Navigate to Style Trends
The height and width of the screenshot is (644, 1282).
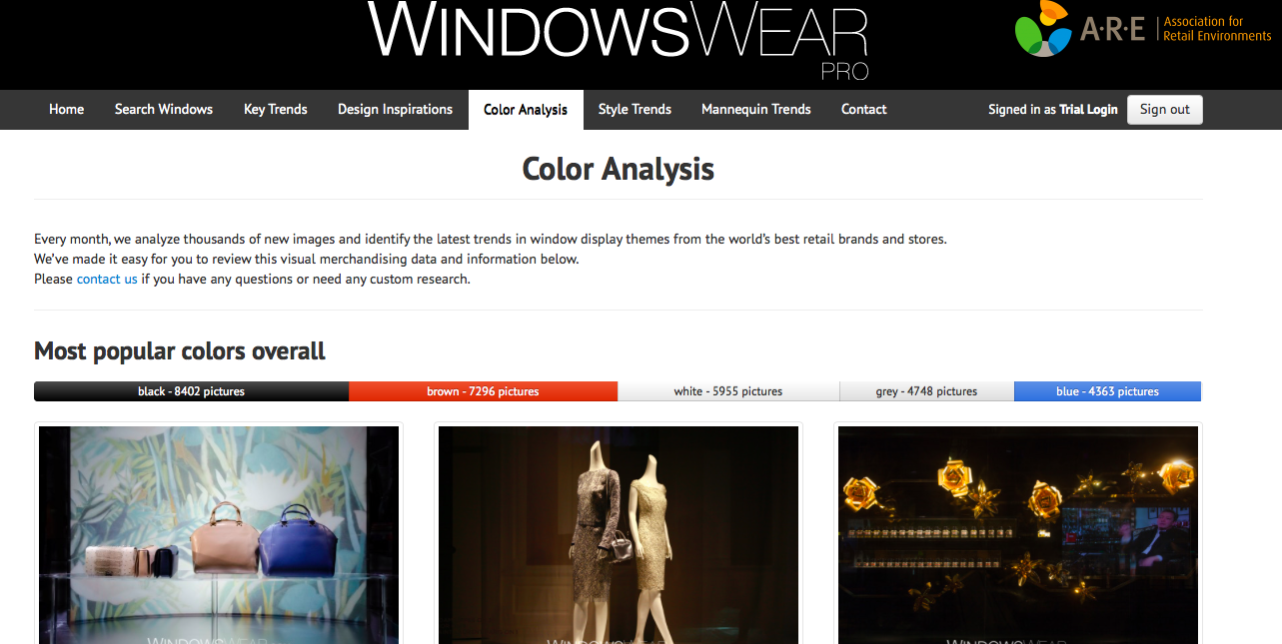[635, 110]
